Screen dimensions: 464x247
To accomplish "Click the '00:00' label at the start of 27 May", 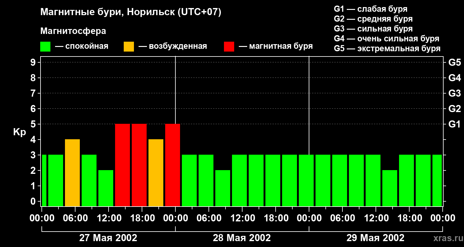I will [x=41, y=218].
